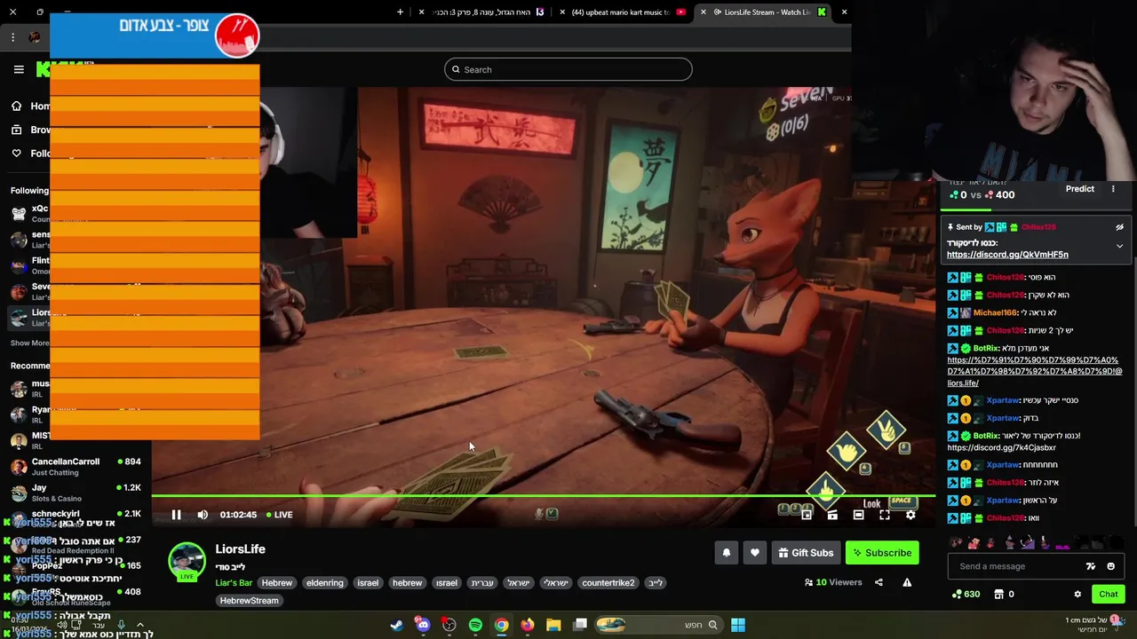The width and height of the screenshot is (1137, 639).
Task: Open chat options three-dot menu
Action: (x=1113, y=189)
